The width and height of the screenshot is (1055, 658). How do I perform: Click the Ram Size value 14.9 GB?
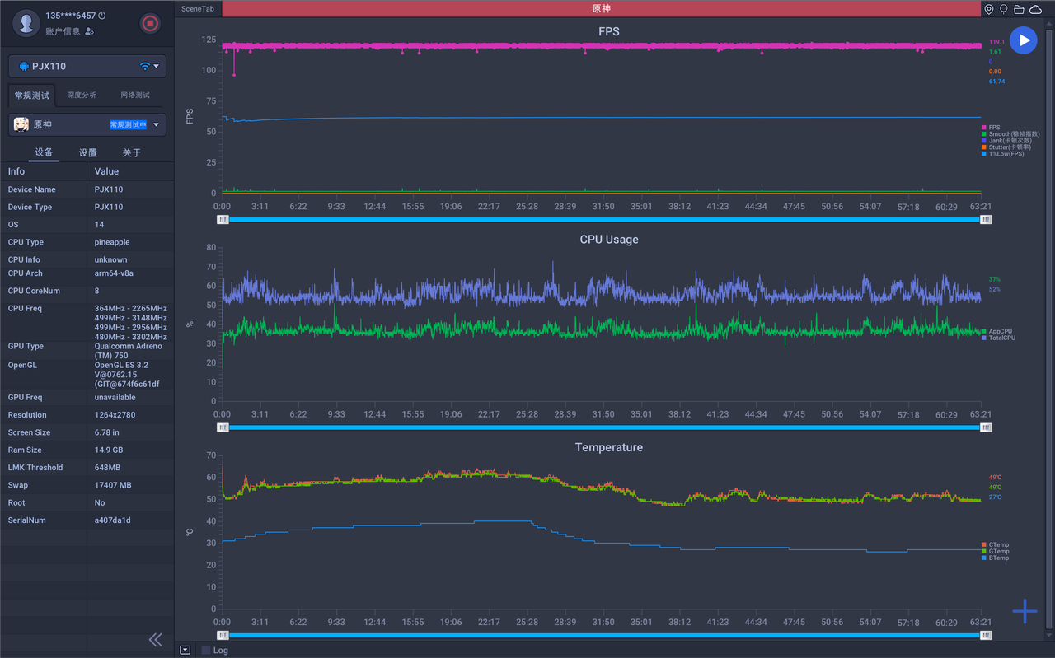(x=109, y=450)
